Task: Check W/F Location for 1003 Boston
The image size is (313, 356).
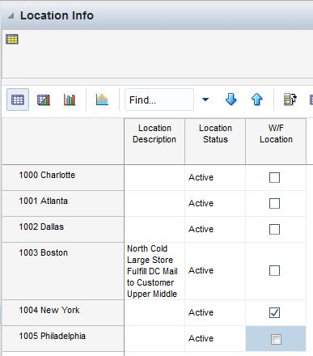Action: click(x=274, y=270)
